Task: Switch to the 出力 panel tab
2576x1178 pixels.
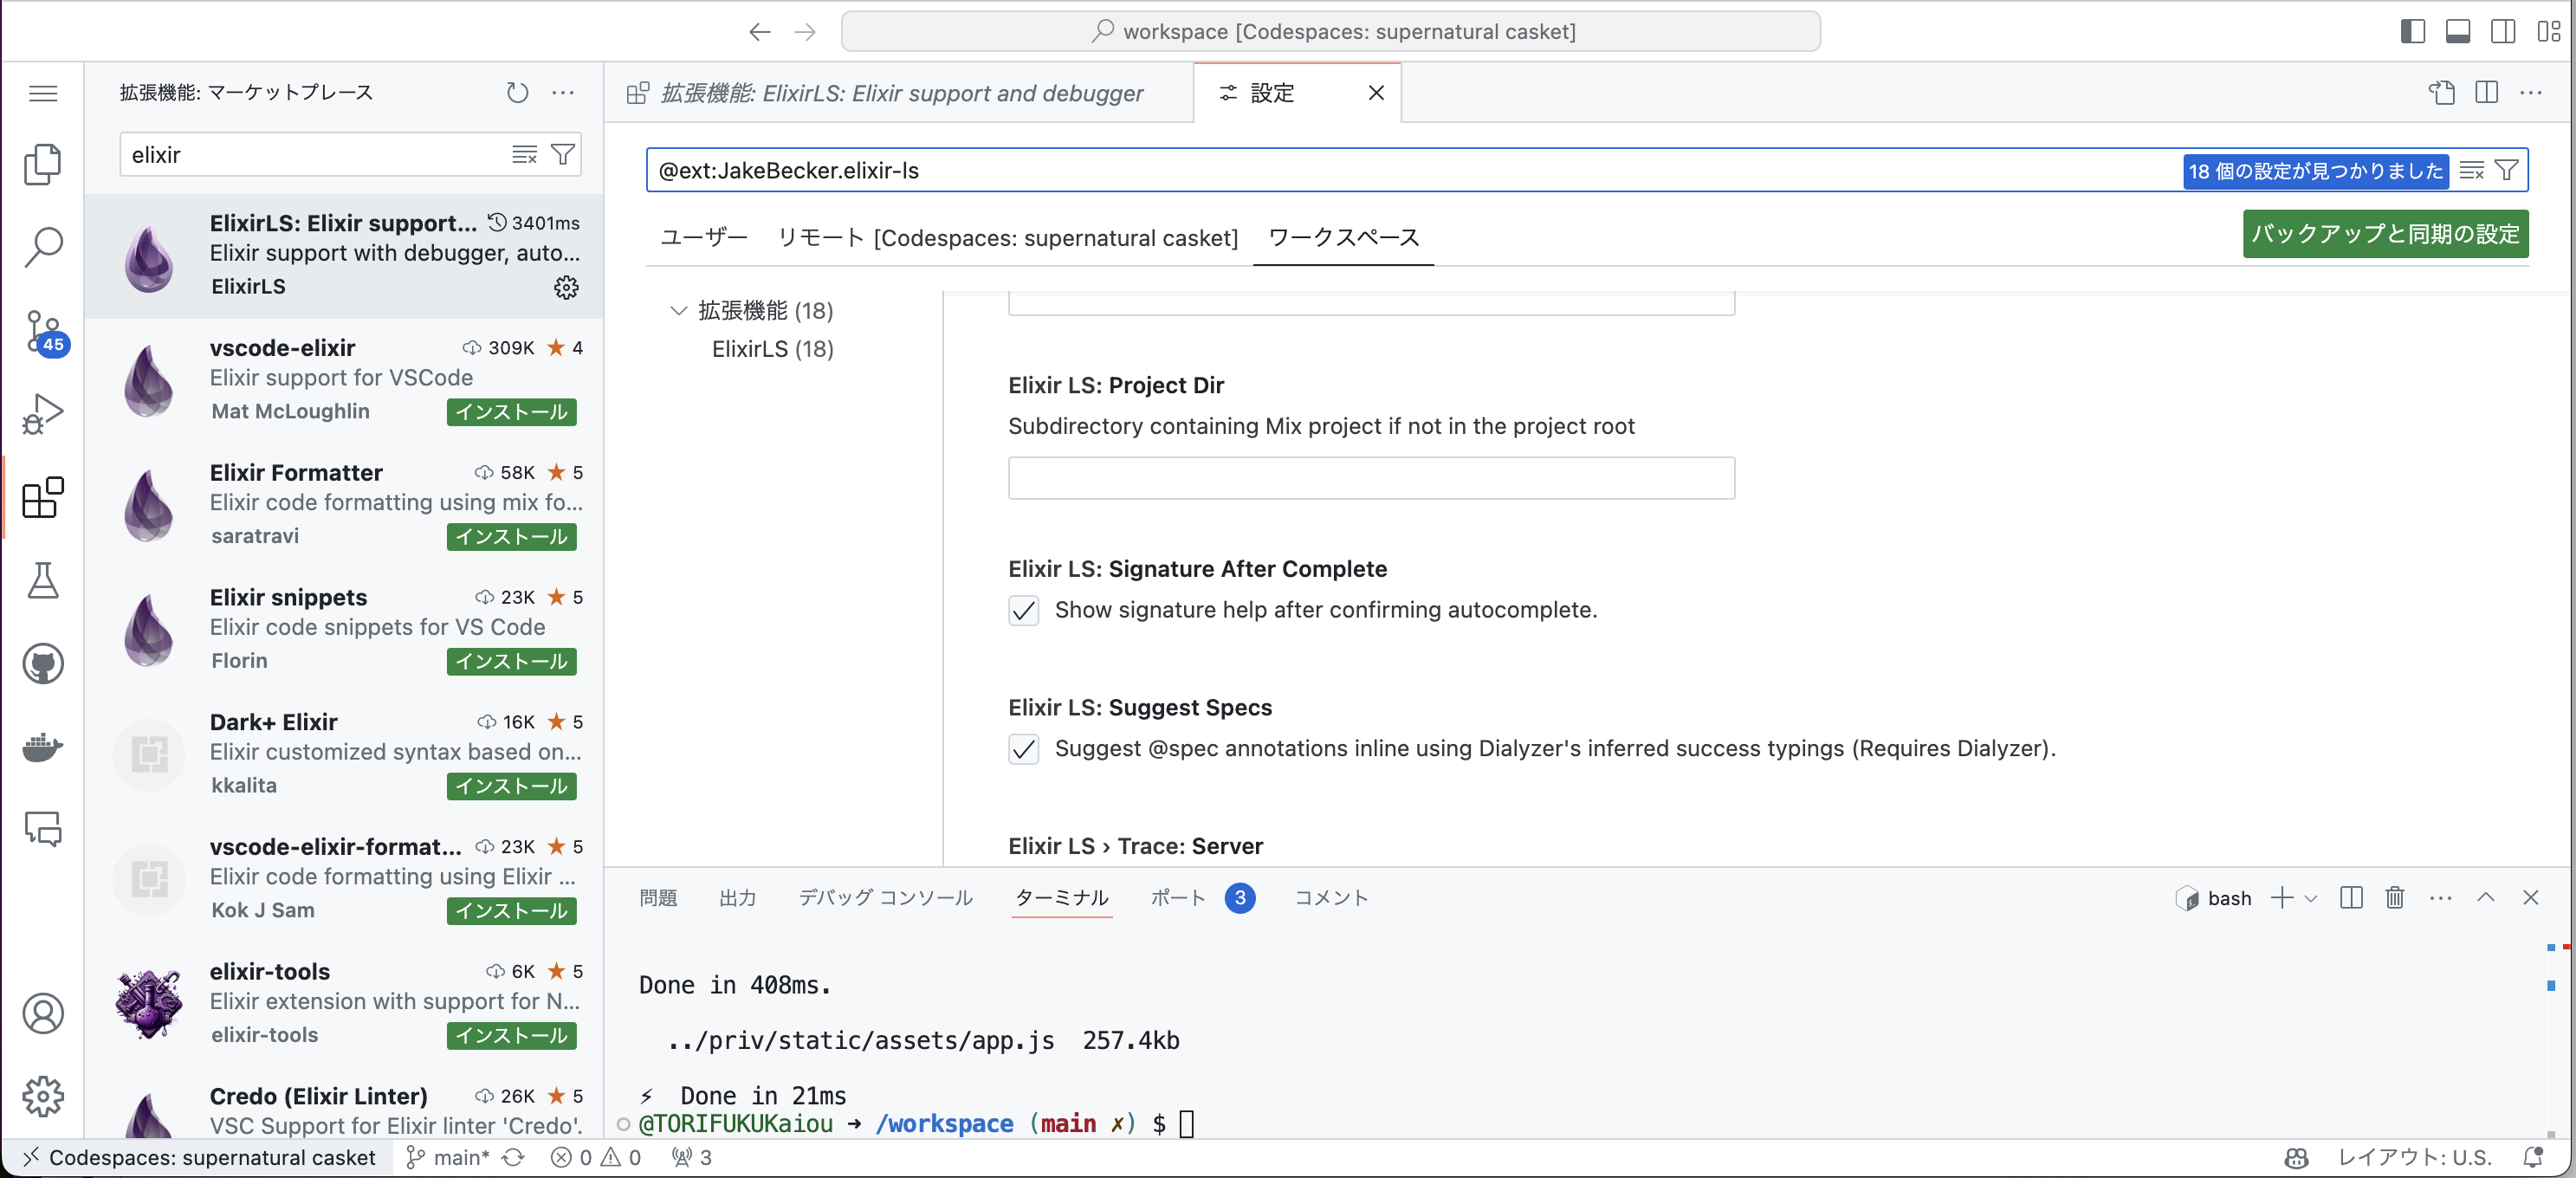Action: (x=737, y=897)
